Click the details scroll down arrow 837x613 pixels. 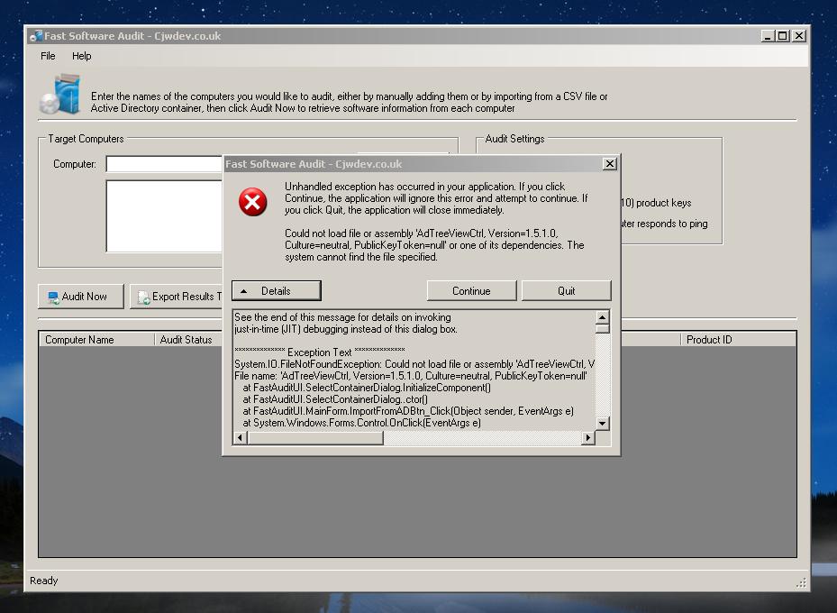pos(602,424)
